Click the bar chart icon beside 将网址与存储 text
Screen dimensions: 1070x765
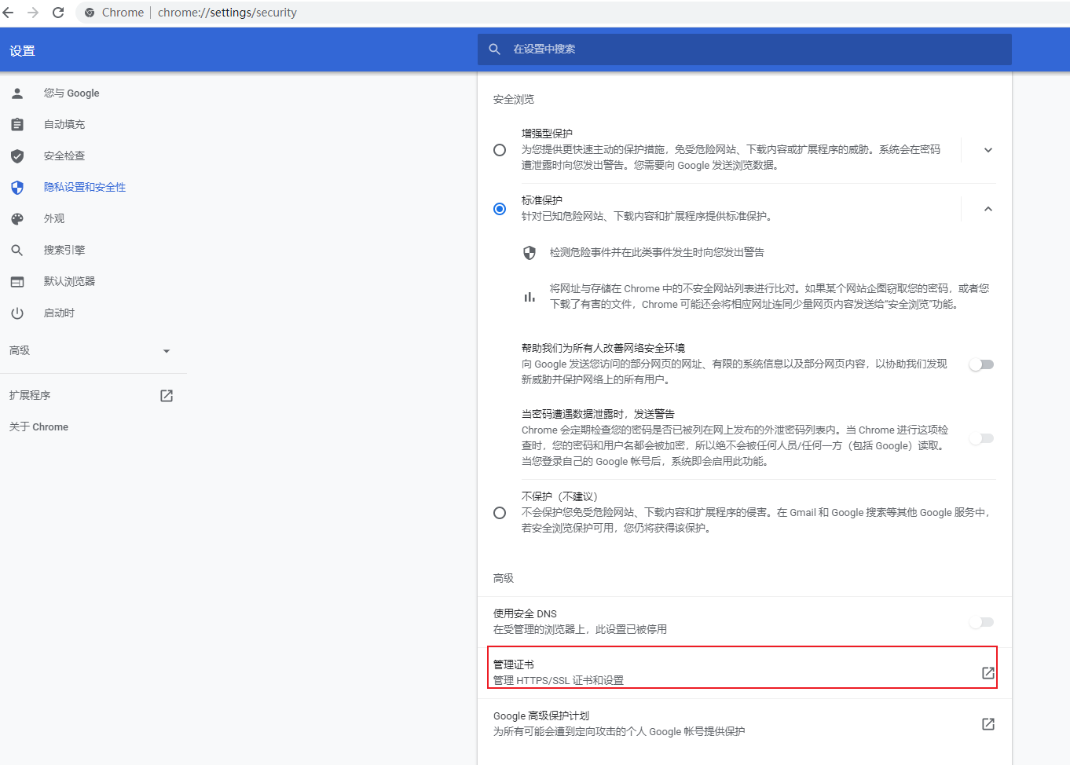[x=530, y=297]
